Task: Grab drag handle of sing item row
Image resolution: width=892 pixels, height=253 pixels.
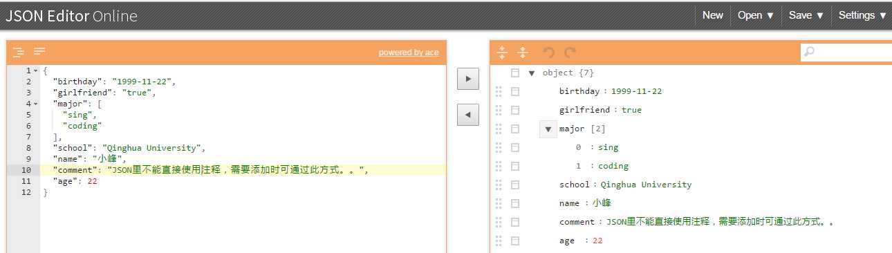Action: tap(499, 147)
